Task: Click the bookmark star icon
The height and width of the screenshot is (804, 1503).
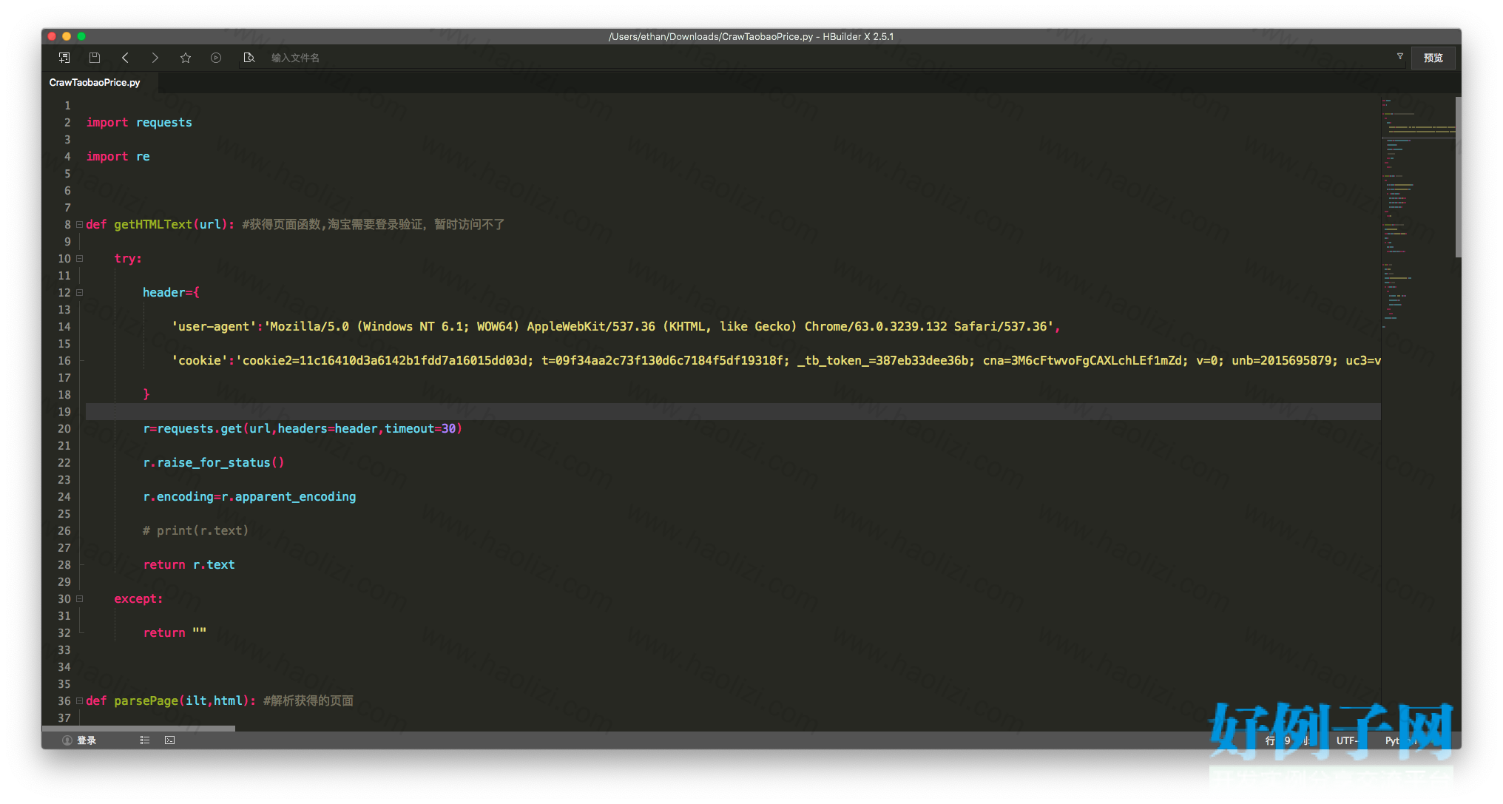Action: [186, 58]
